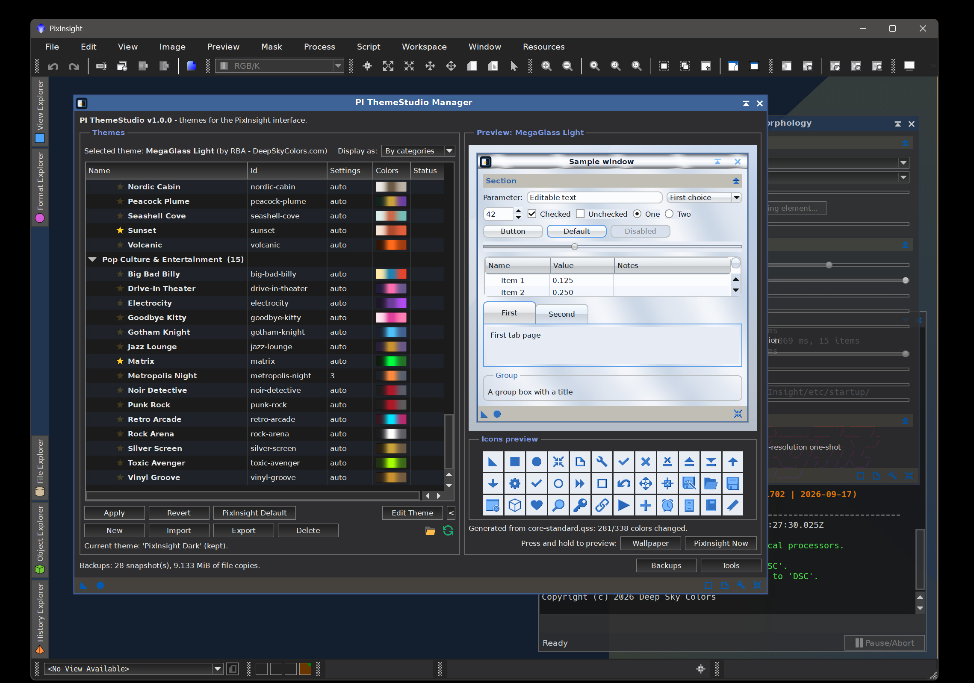Click the heart icon in the Icons preview
This screenshot has width=974, height=683.
536,506
